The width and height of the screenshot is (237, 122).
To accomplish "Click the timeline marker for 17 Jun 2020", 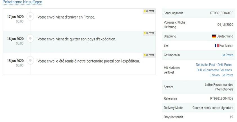I will 30,17.
